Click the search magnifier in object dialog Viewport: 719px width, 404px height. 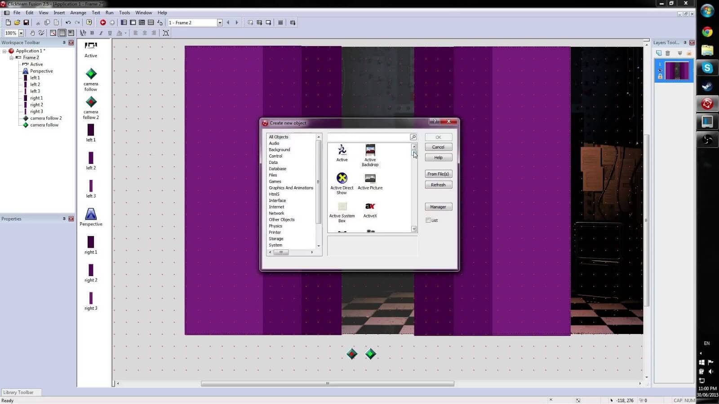(413, 137)
